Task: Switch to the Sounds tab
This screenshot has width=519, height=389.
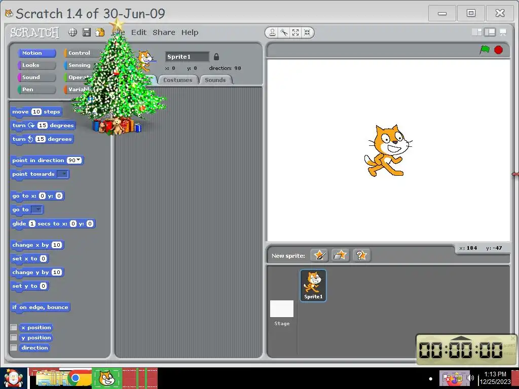Action: pyautogui.click(x=215, y=80)
